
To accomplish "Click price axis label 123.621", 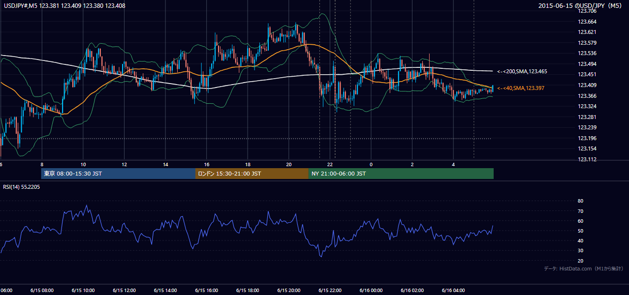I will (x=587, y=32).
